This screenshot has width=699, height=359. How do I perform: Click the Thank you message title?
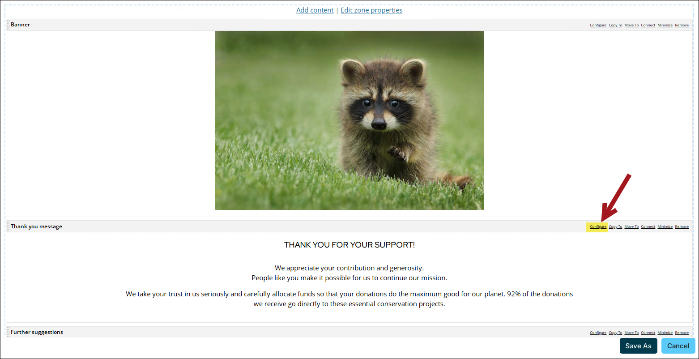(x=36, y=227)
